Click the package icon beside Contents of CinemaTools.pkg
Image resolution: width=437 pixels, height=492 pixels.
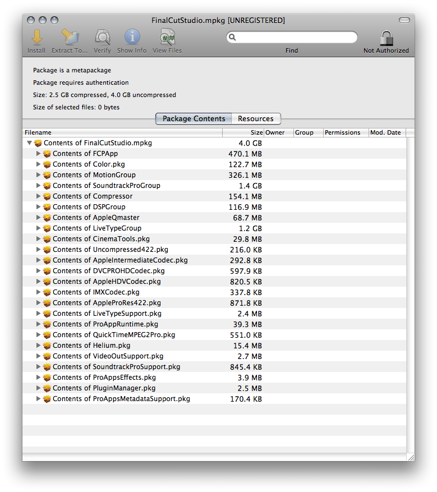click(47, 240)
